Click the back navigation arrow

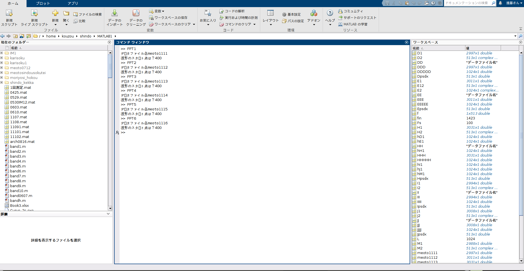pos(2,36)
